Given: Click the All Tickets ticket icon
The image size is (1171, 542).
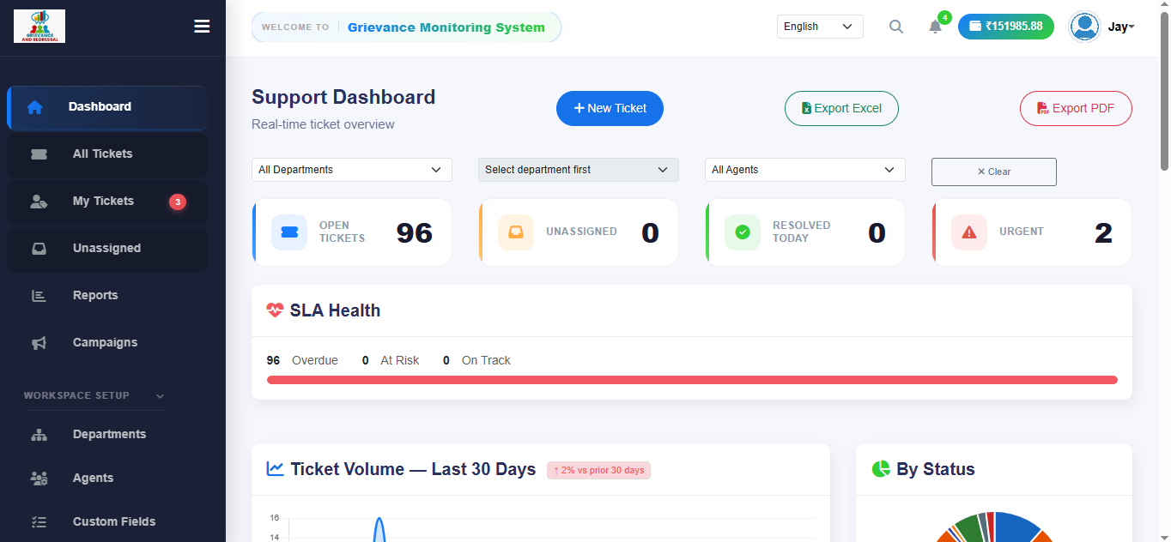Looking at the screenshot, I should (39, 154).
